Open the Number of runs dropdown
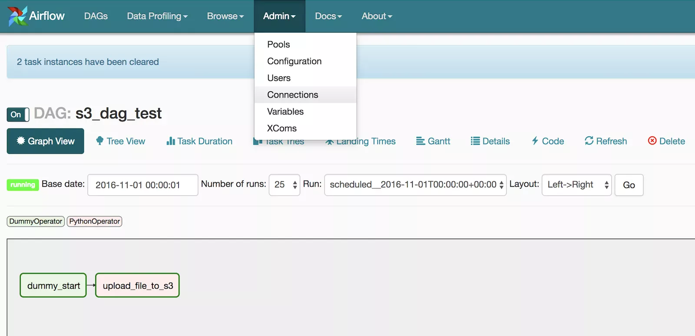The image size is (695, 336). pos(285,185)
